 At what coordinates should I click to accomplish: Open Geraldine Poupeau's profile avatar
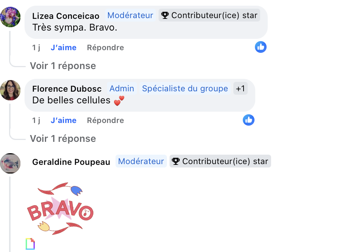coord(10,163)
